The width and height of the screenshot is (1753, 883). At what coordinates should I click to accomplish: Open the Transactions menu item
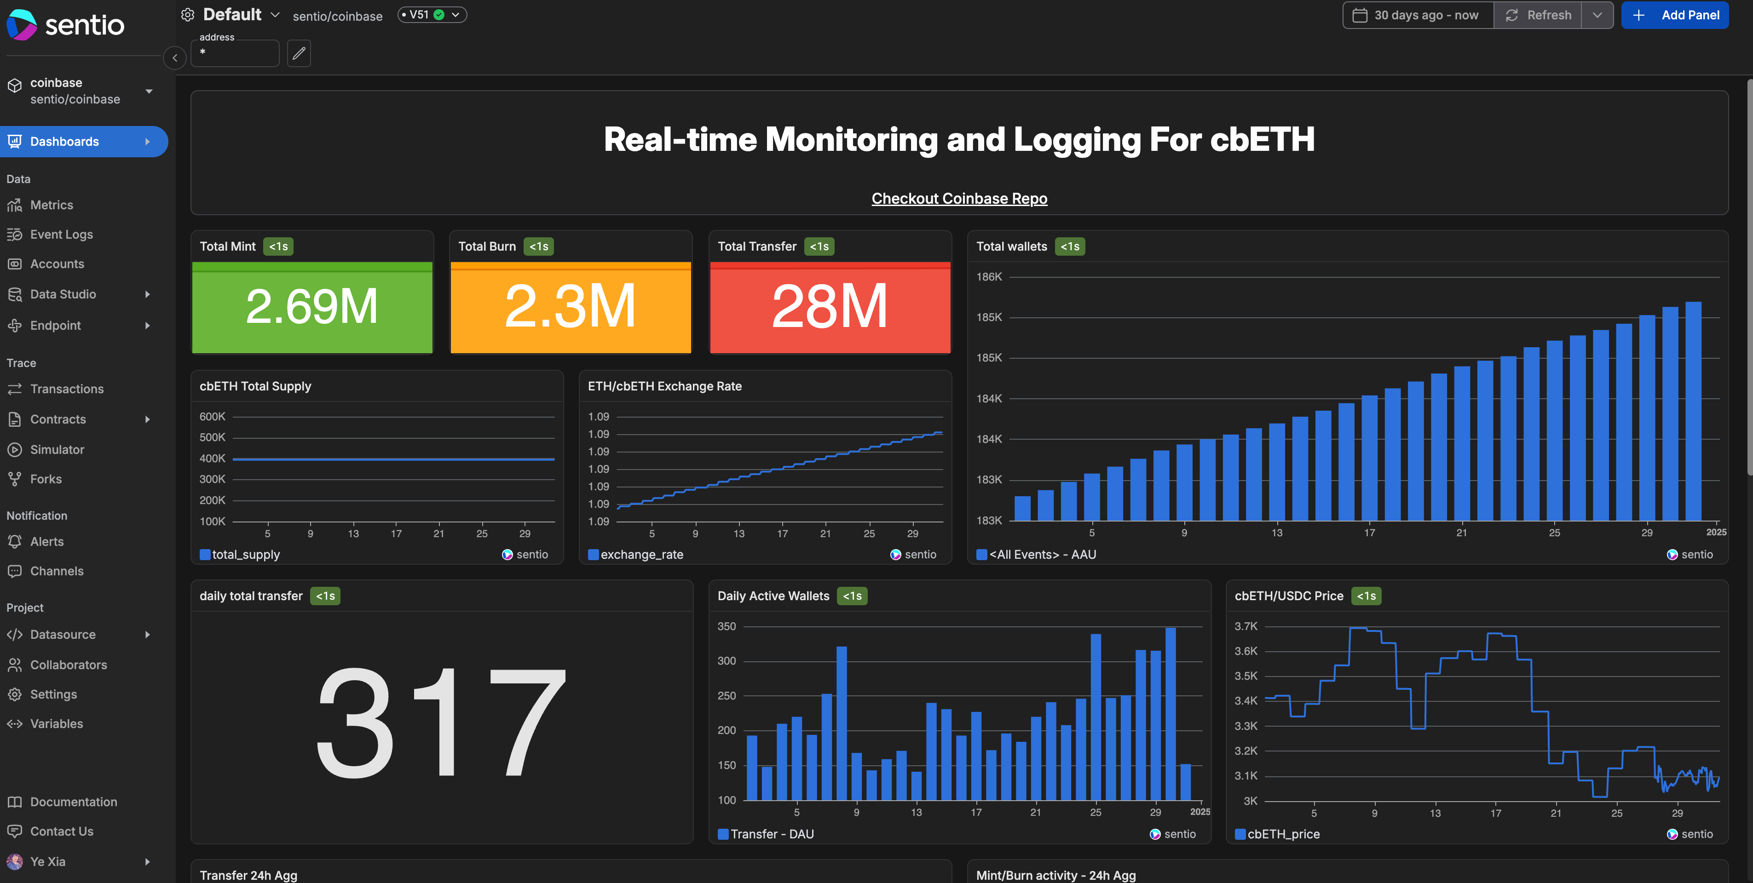coord(67,389)
